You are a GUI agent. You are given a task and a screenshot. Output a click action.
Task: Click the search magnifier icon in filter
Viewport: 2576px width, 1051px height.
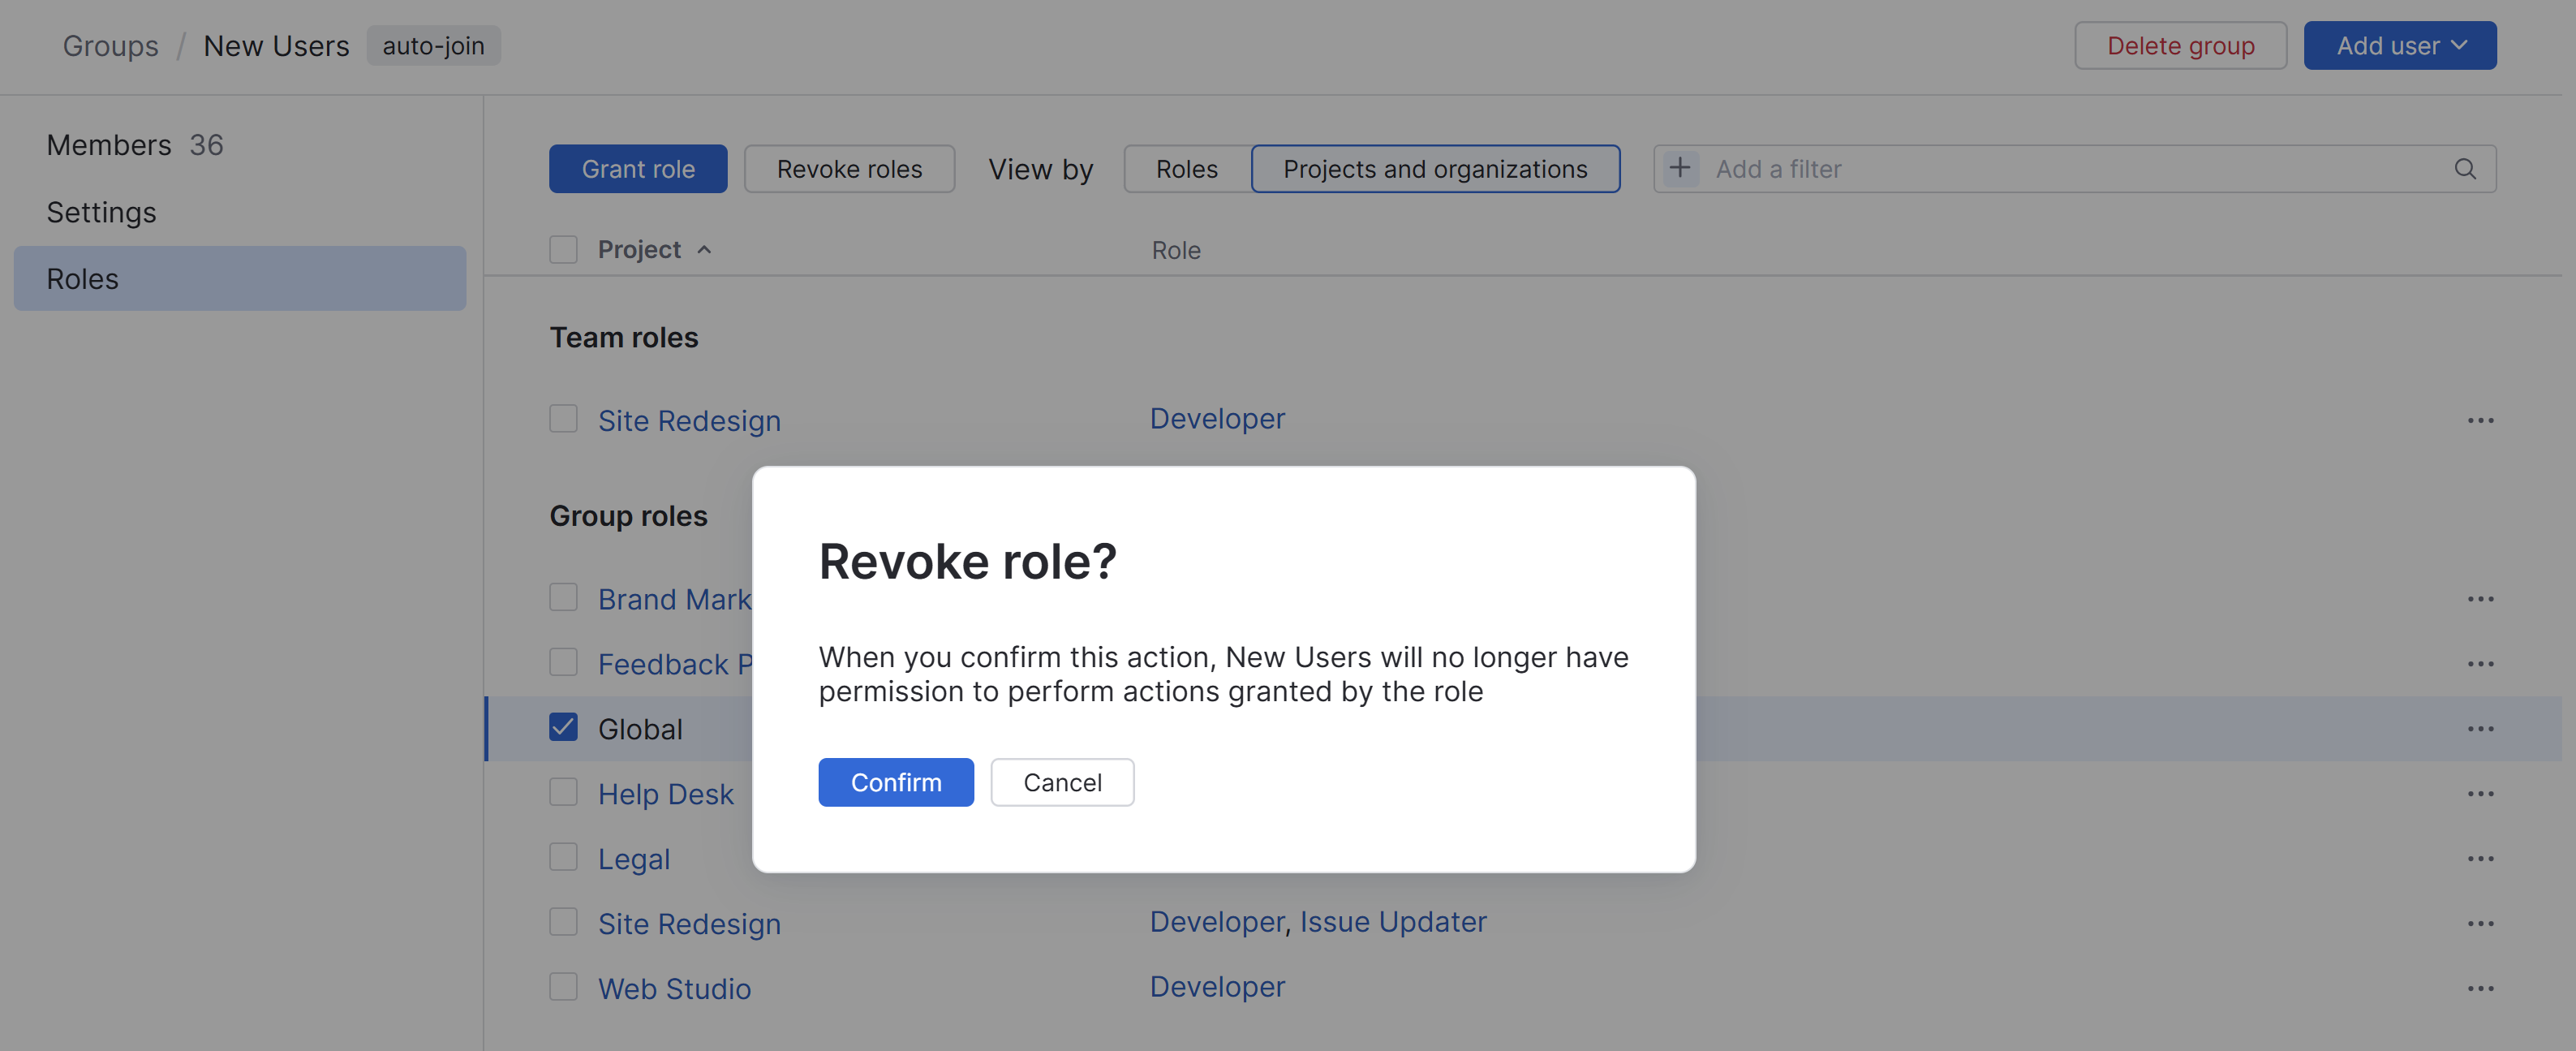(2464, 169)
